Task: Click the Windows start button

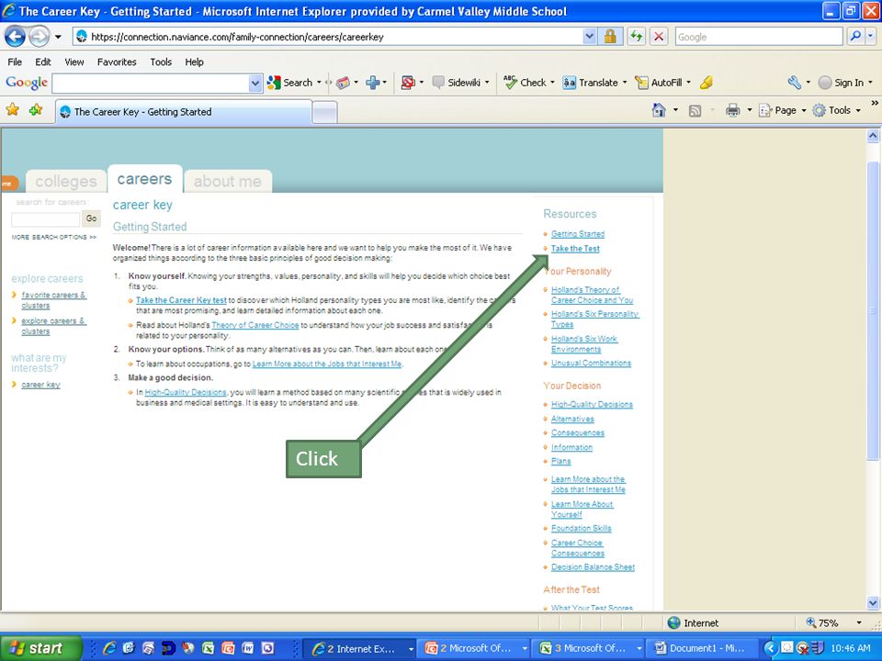Action: pos(40,648)
